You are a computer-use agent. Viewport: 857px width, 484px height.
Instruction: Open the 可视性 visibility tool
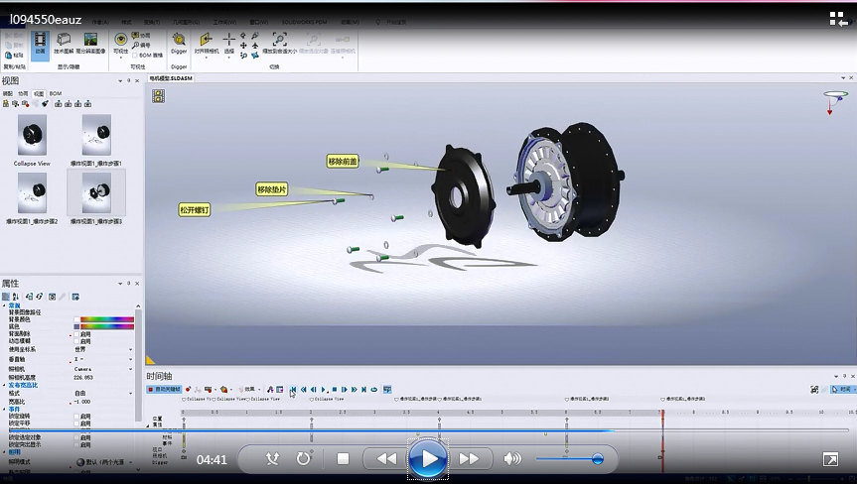click(121, 41)
